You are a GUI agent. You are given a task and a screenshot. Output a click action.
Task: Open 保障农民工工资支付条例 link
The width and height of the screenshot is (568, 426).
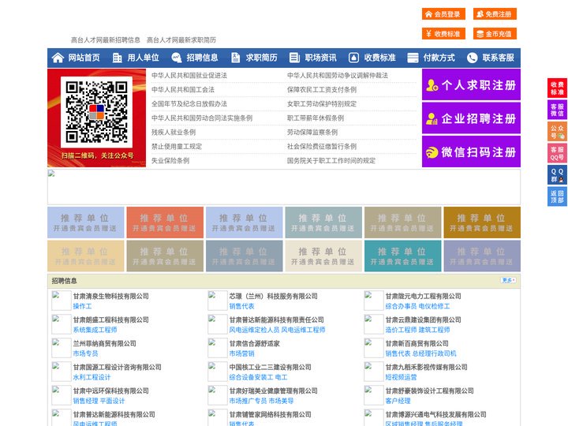[x=322, y=89]
